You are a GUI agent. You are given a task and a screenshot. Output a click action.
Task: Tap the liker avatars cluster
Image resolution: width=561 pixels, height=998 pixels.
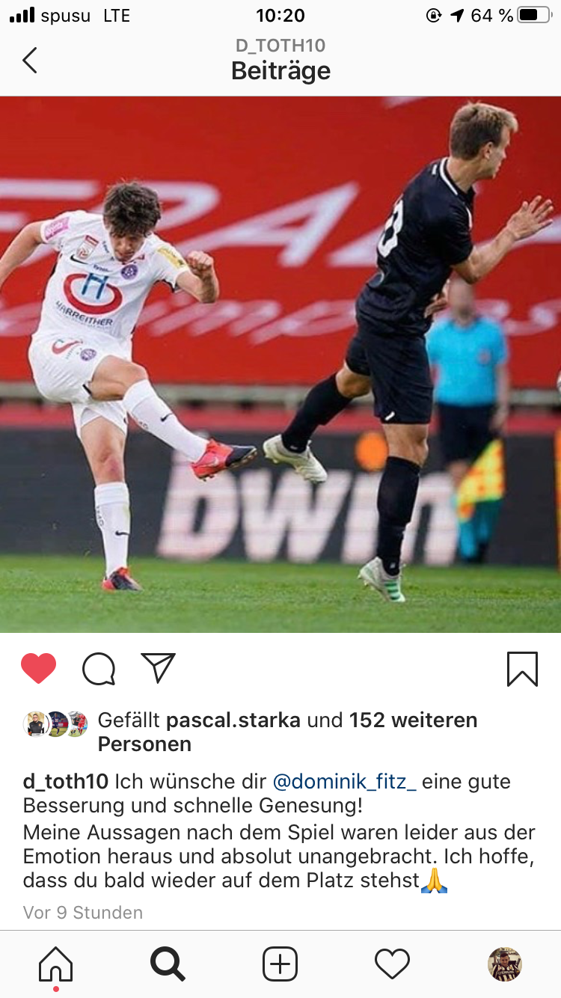pyautogui.click(x=55, y=723)
